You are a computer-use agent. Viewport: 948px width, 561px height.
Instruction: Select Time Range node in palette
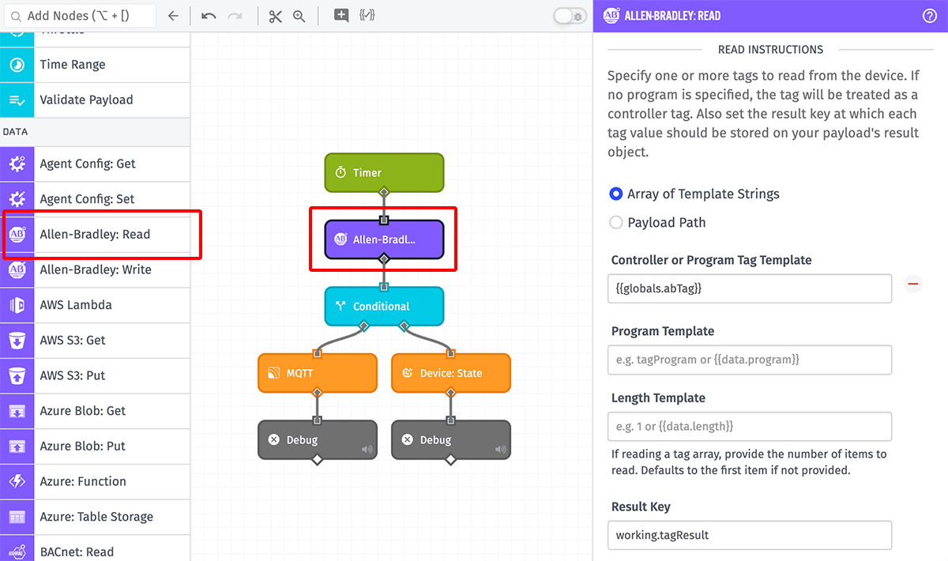click(95, 65)
